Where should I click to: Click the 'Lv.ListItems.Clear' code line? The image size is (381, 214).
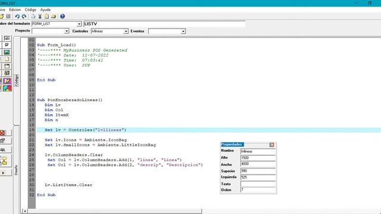click(68, 185)
